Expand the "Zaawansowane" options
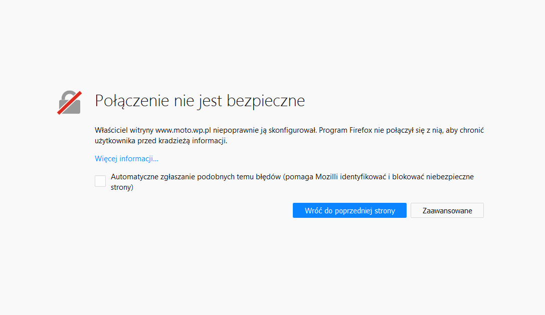The width and height of the screenshot is (545, 315). click(x=447, y=211)
